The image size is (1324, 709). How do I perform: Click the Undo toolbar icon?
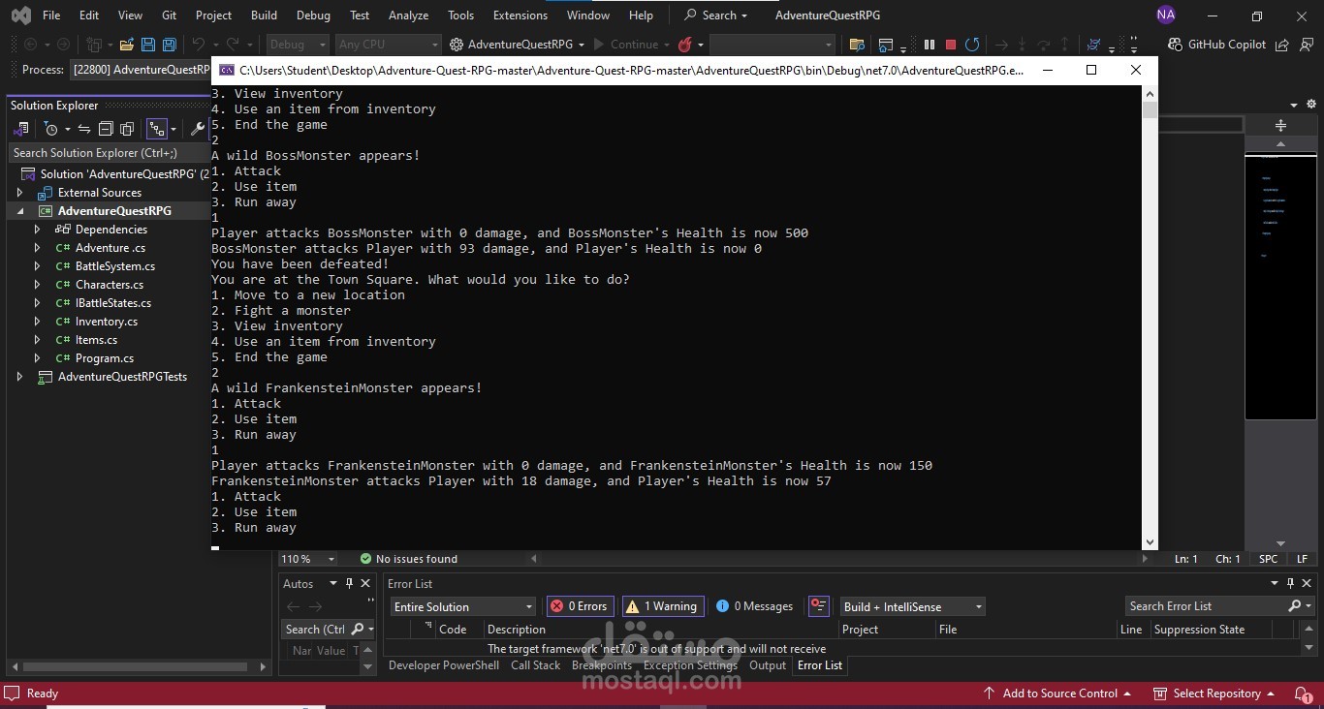pos(199,45)
